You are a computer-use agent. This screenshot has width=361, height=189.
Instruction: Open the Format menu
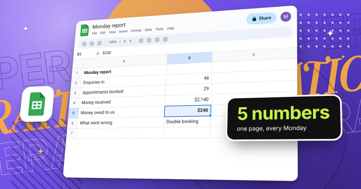click(136, 31)
